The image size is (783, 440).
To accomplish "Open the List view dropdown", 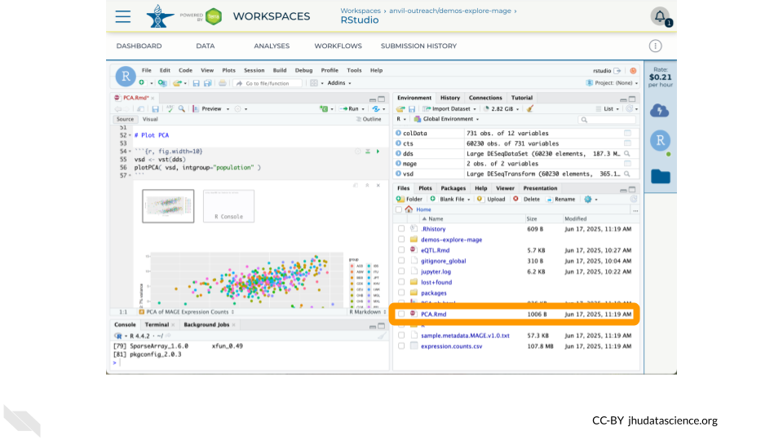I will pyautogui.click(x=608, y=108).
